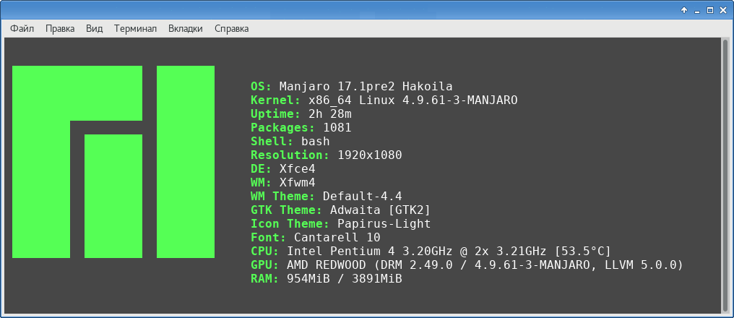Click the '1920x1080' resolution value
Screen dimensions: 734x318
(x=370, y=155)
